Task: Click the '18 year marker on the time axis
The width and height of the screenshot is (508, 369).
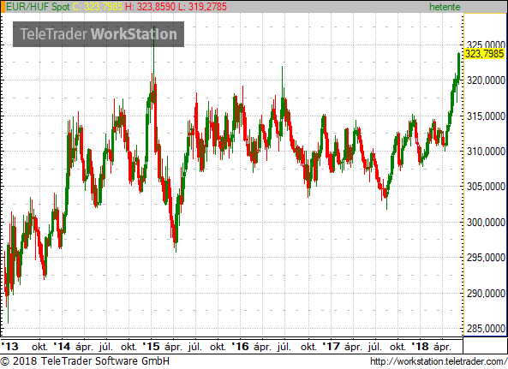Action: [x=421, y=347]
